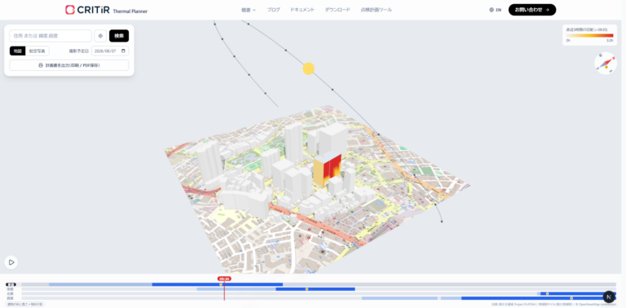Click the legend chip below the timeline
The width and height of the screenshot is (626, 308).
point(24,304)
